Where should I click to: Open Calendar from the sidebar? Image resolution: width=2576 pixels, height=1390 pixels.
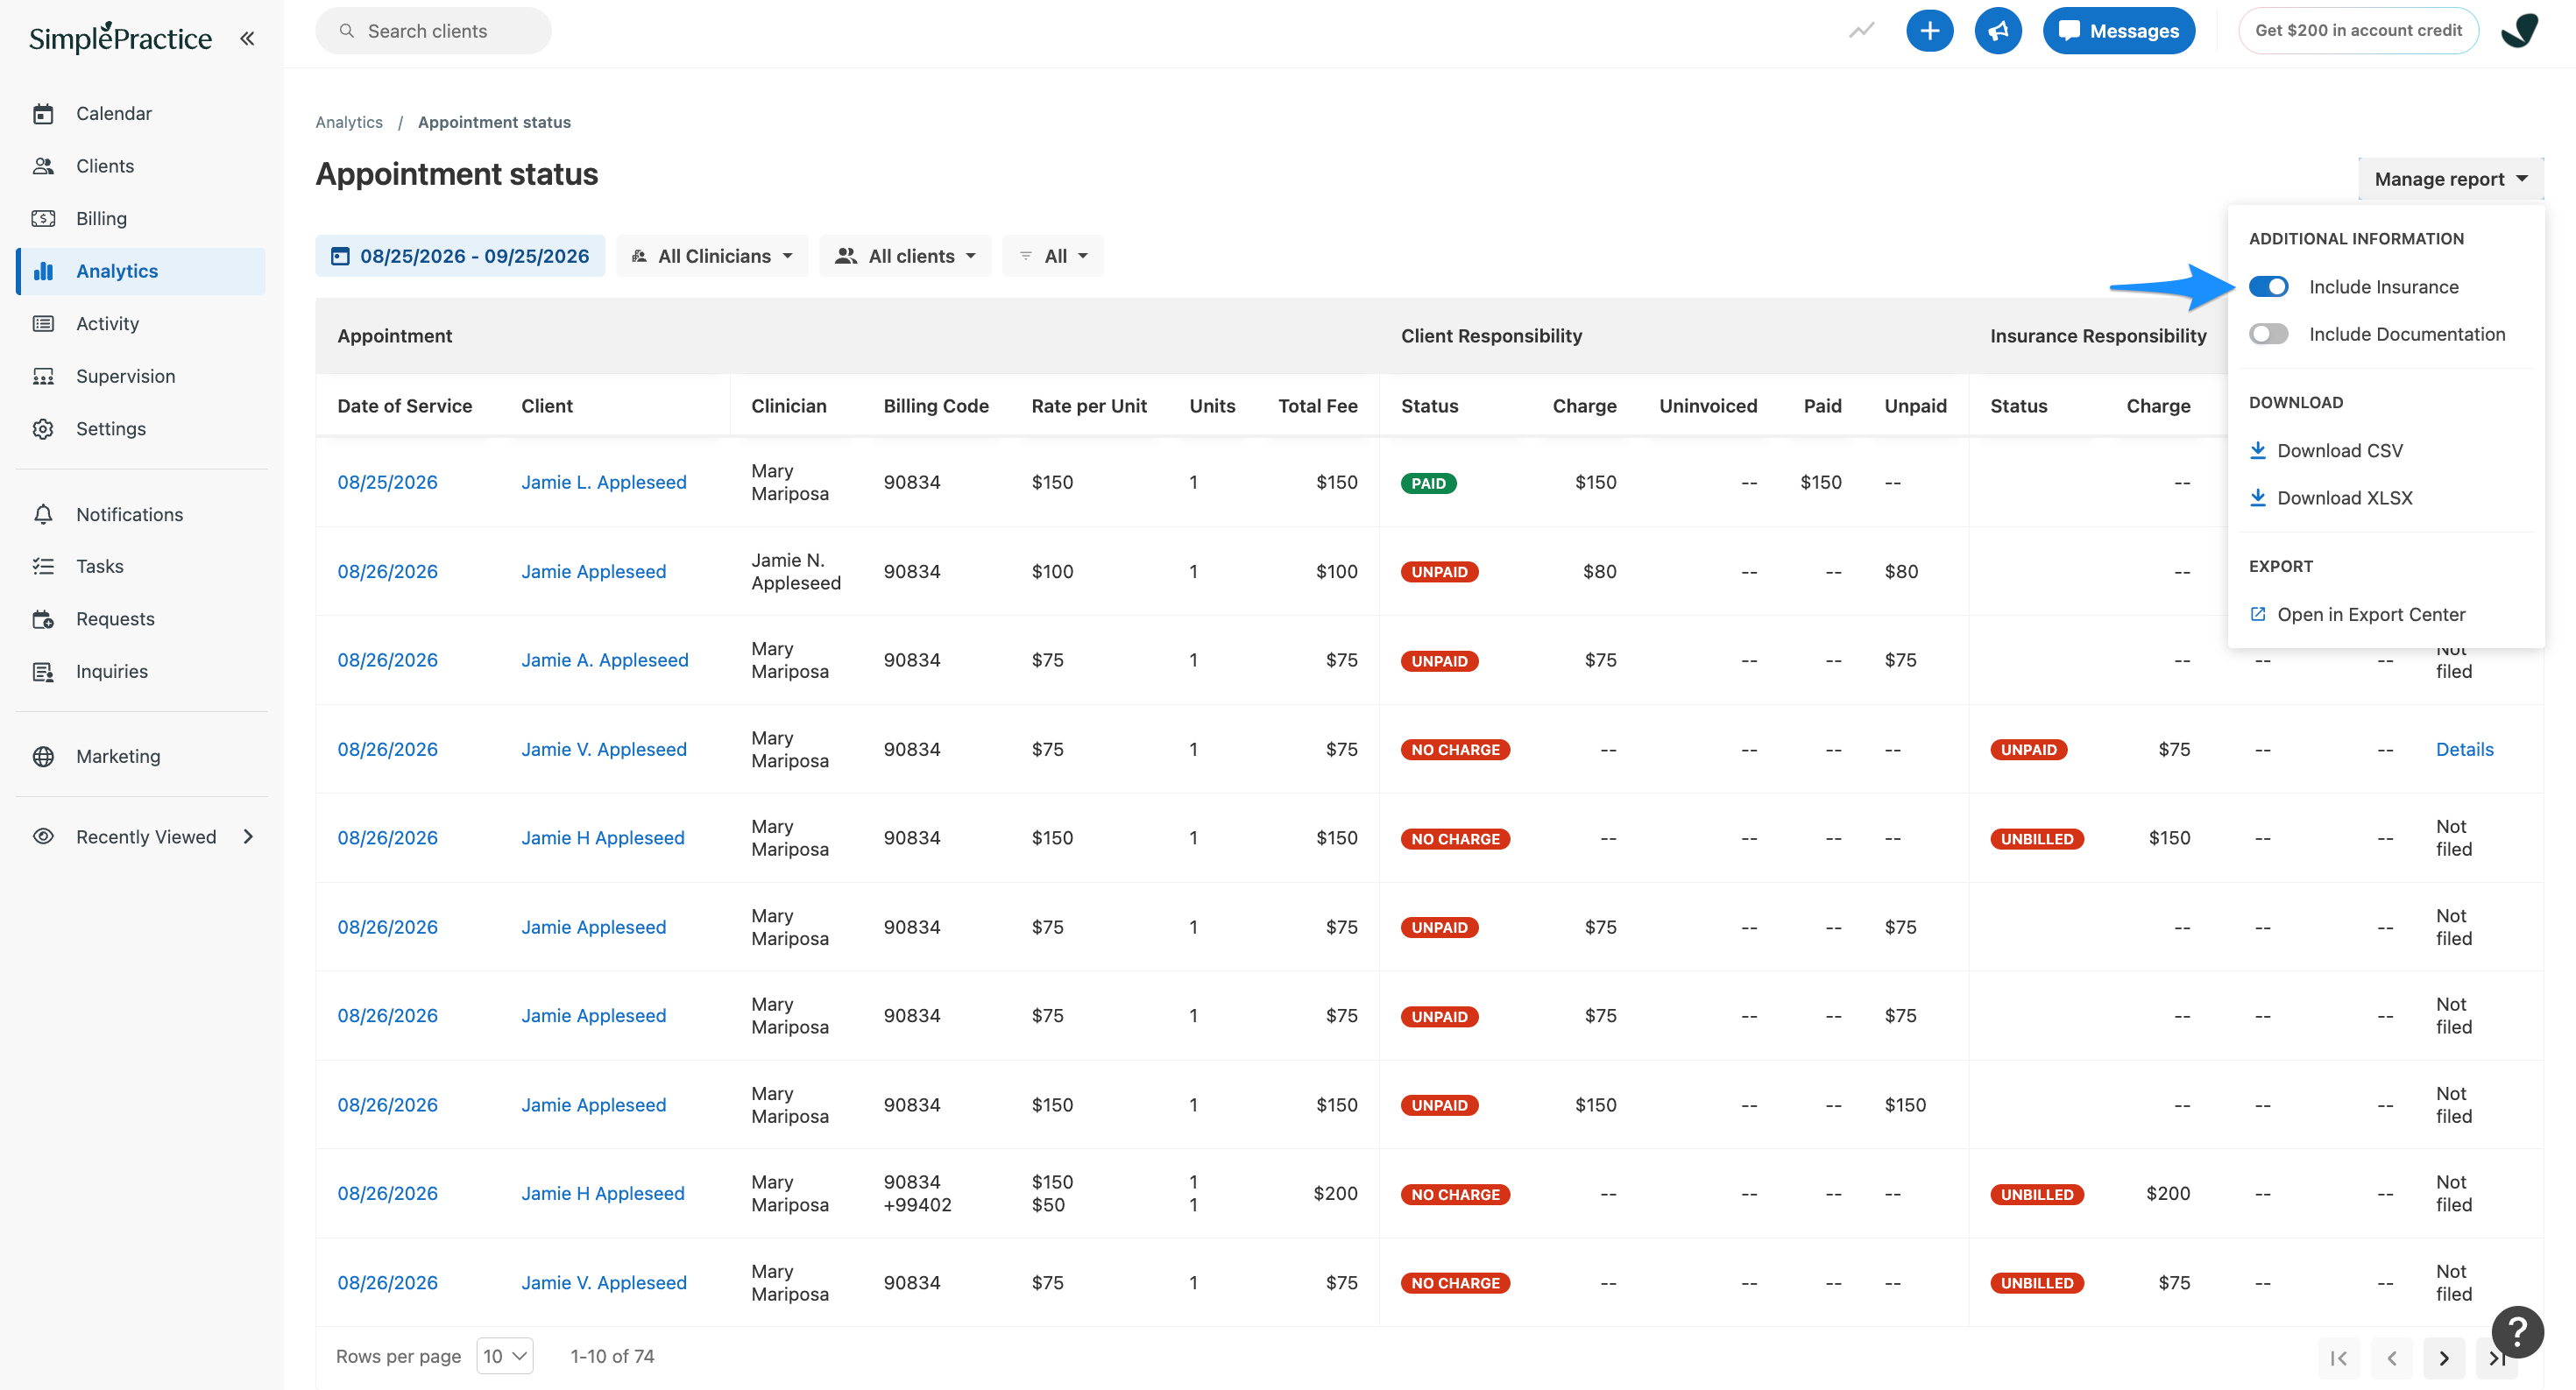tap(114, 113)
